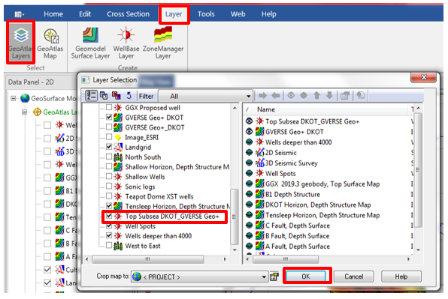Select GGX 2019.3 geobody, Top Surface Map
The height and width of the screenshot is (299, 448).
(322, 184)
